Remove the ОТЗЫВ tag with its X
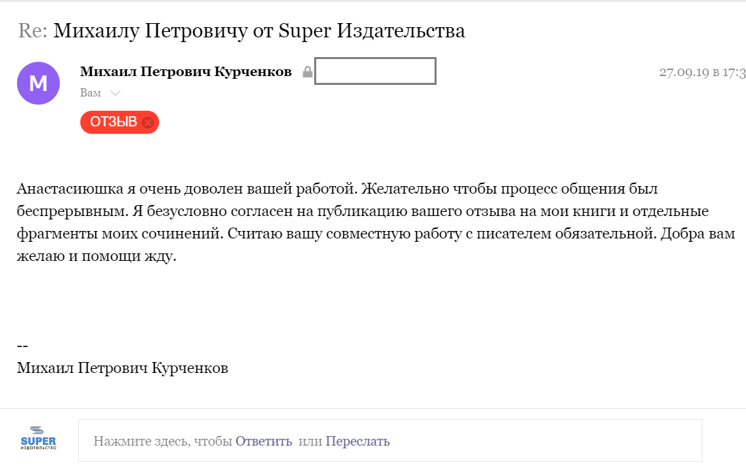Viewport: 746px width, 466px height. pyautogui.click(x=148, y=122)
